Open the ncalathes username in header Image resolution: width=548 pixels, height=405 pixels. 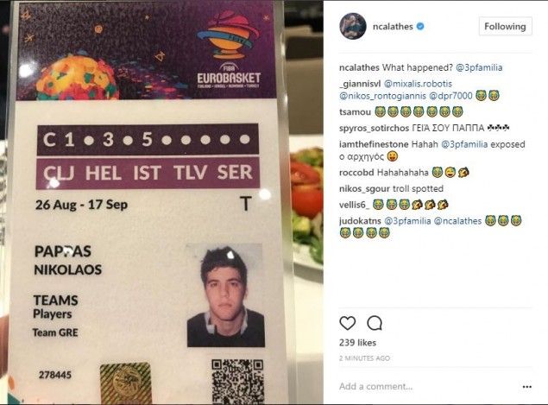point(393,26)
